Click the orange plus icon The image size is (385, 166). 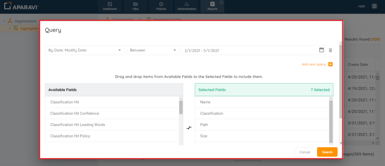tap(330, 64)
